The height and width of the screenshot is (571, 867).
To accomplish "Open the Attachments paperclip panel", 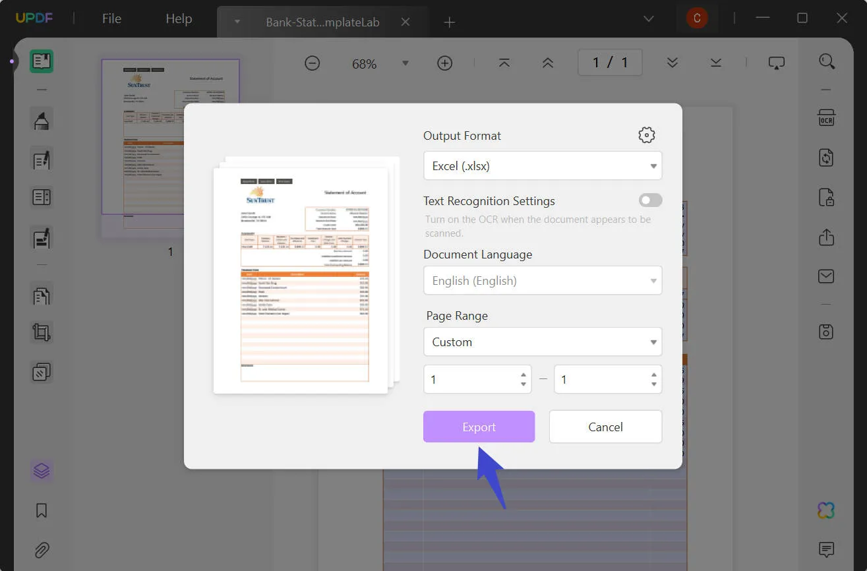I will (x=42, y=550).
